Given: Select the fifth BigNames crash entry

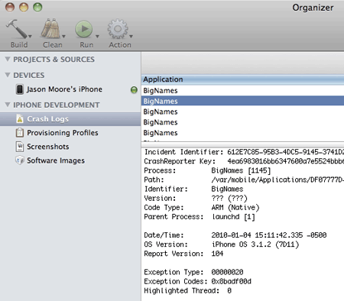Looking at the screenshot, I should 242,133.
